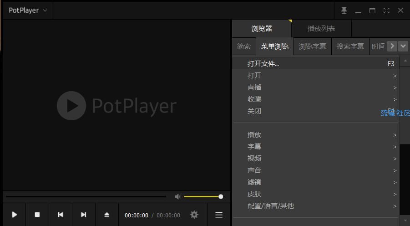Switch to fullscreen mode icon
The width and height of the screenshot is (410, 226).
[386, 10]
